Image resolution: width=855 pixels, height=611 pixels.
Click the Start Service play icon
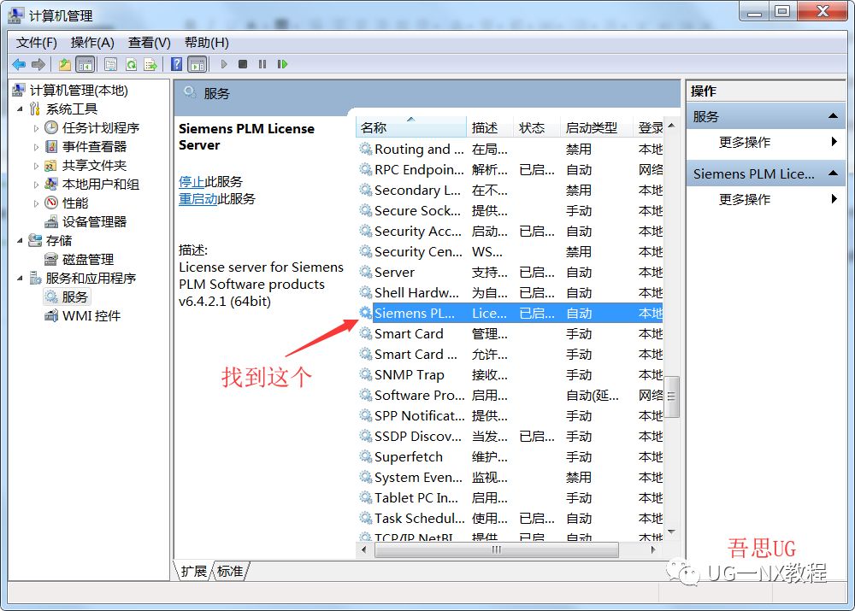click(x=223, y=64)
